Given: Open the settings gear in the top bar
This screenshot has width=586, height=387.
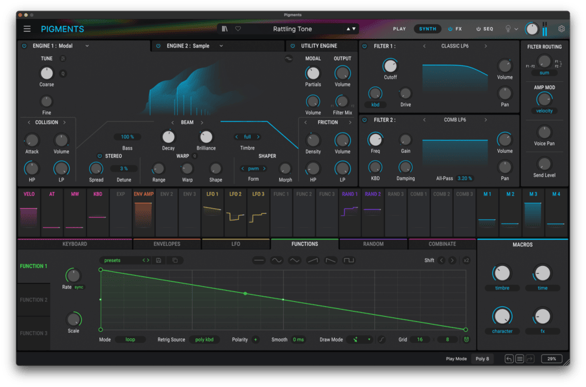Looking at the screenshot, I should point(560,29).
